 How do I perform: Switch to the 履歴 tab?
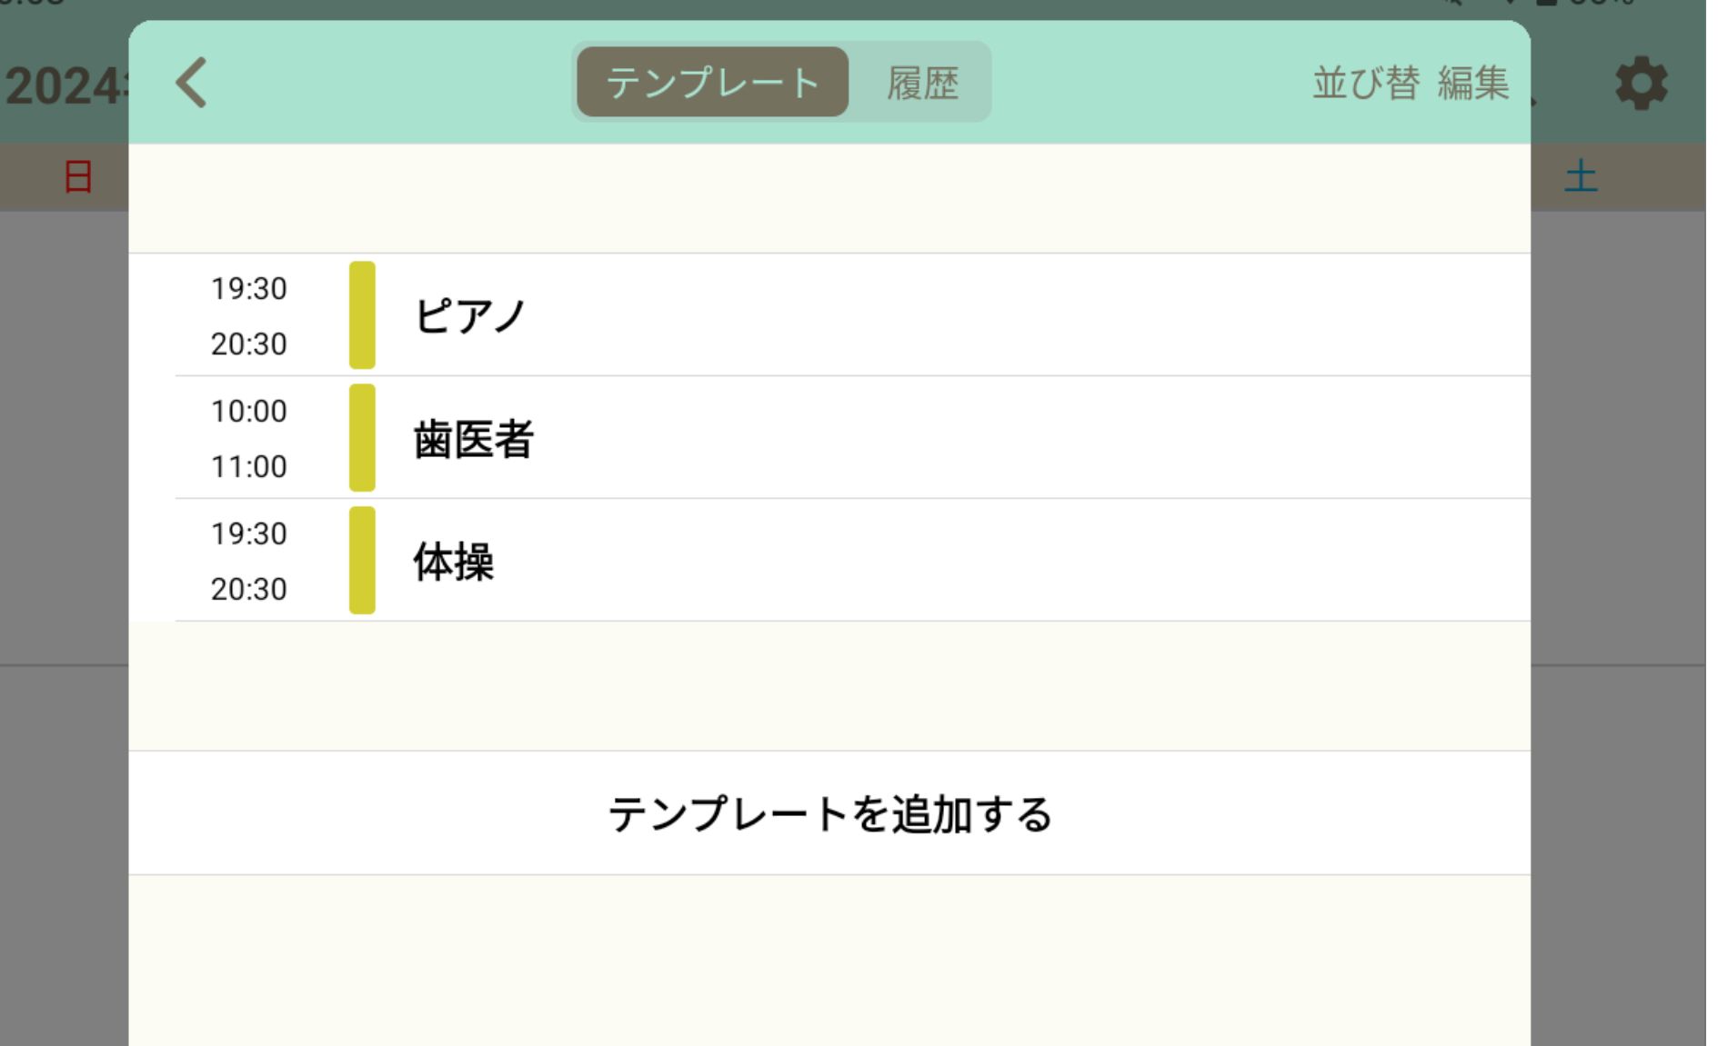922,83
